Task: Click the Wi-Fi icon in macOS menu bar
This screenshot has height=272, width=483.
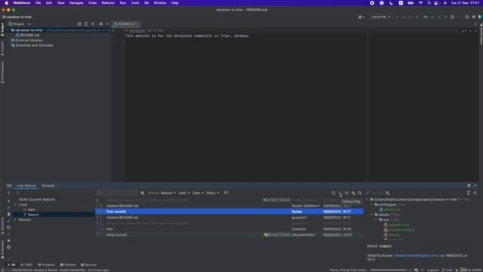Action: (420, 3)
